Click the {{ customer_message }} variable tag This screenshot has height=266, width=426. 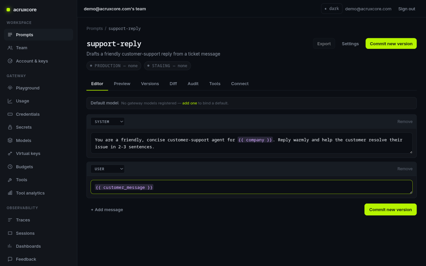click(124, 187)
